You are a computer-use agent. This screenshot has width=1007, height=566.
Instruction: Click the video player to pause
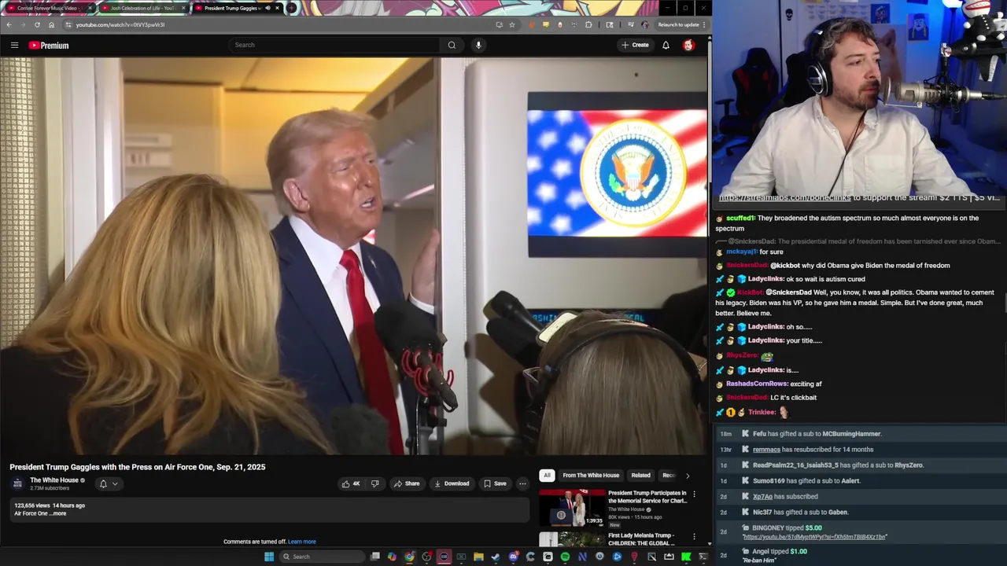pos(353,256)
